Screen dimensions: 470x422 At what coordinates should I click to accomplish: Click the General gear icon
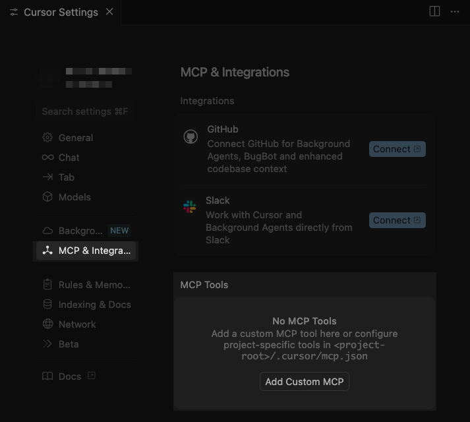click(x=47, y=138)
